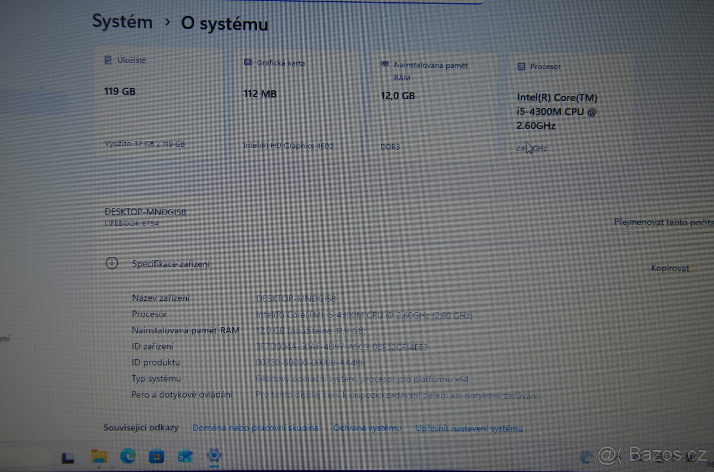Open Doména nebo pracovní skupina link
The height and width of the screenshot is (472, 714).
click(256, 427)
